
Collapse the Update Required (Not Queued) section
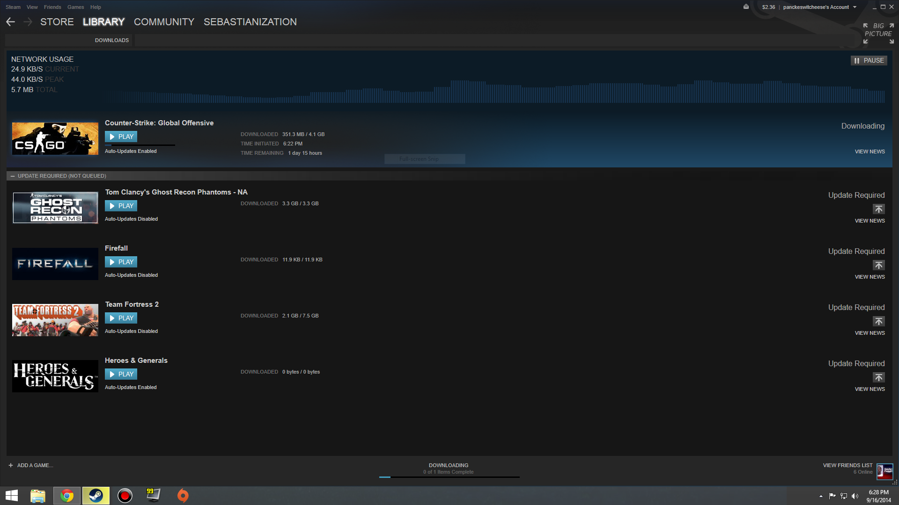[x=13, y=176]
